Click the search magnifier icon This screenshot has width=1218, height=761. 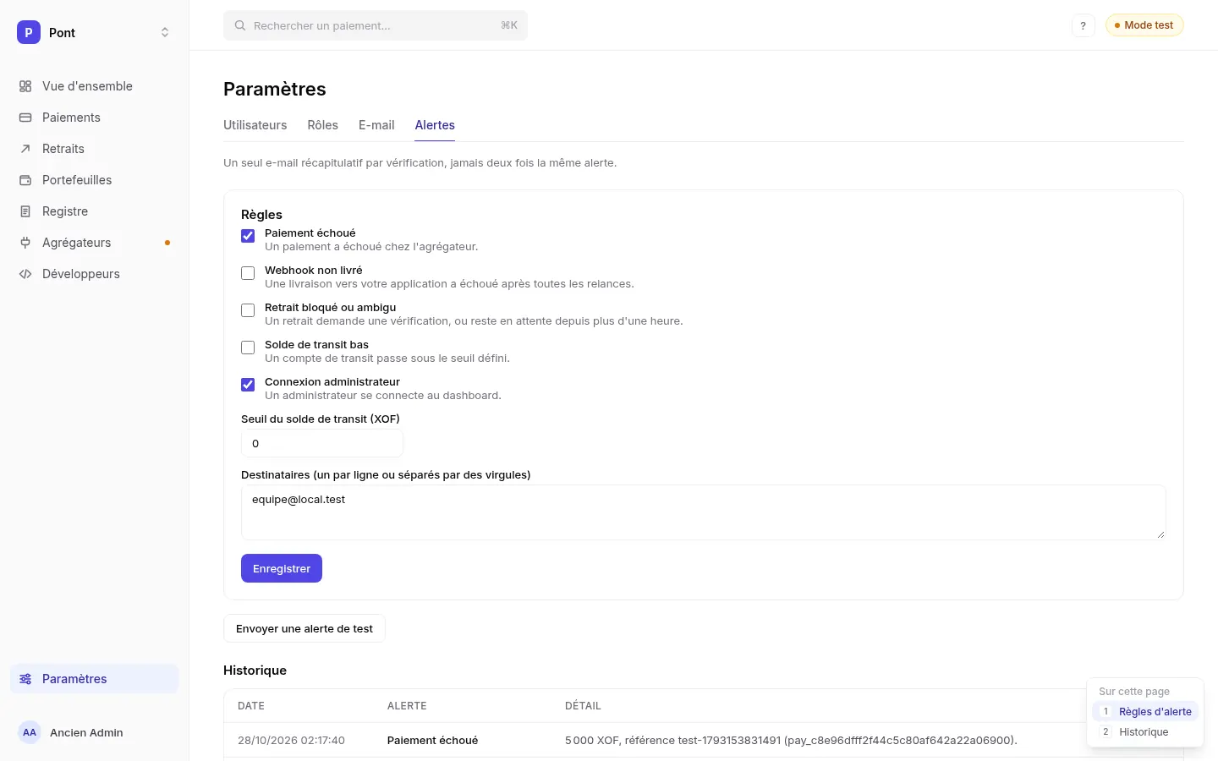[x=240, y=25]
